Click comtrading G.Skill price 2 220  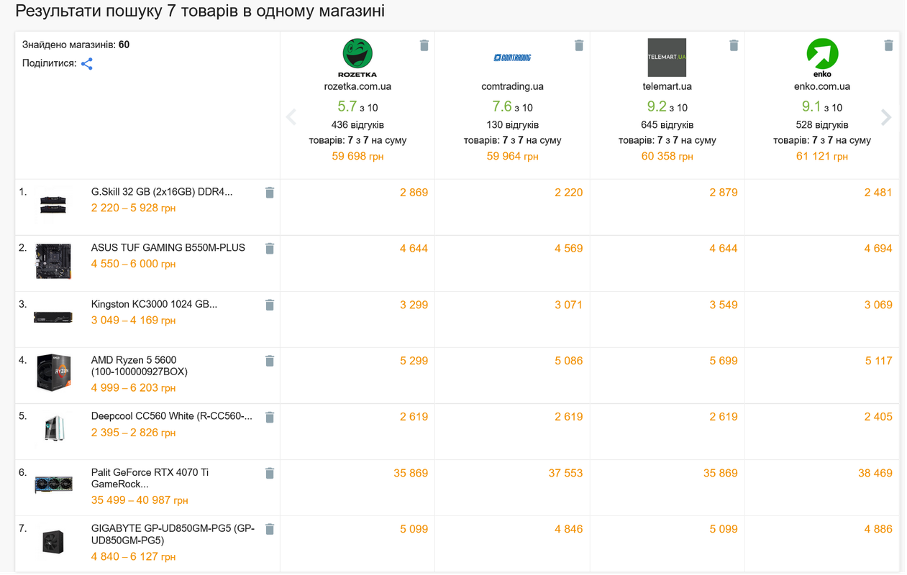[x=568, y=193]
